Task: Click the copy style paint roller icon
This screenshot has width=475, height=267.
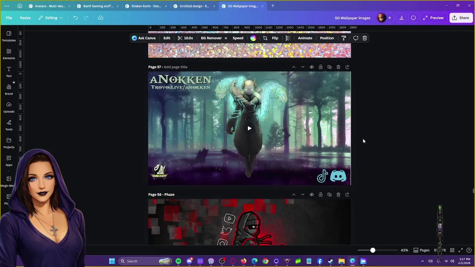Action: (x=344, y=38)
